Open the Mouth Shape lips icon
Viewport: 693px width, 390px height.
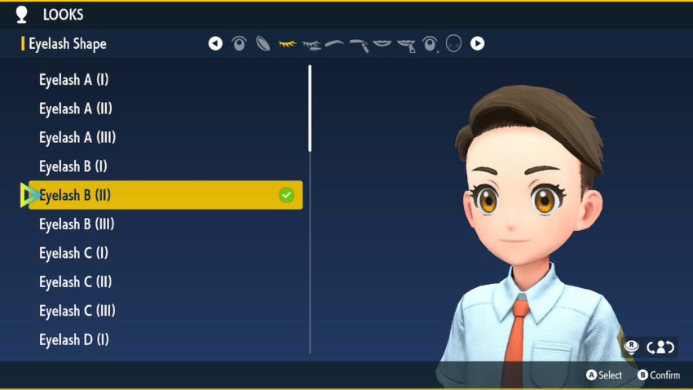click(382, 43)
